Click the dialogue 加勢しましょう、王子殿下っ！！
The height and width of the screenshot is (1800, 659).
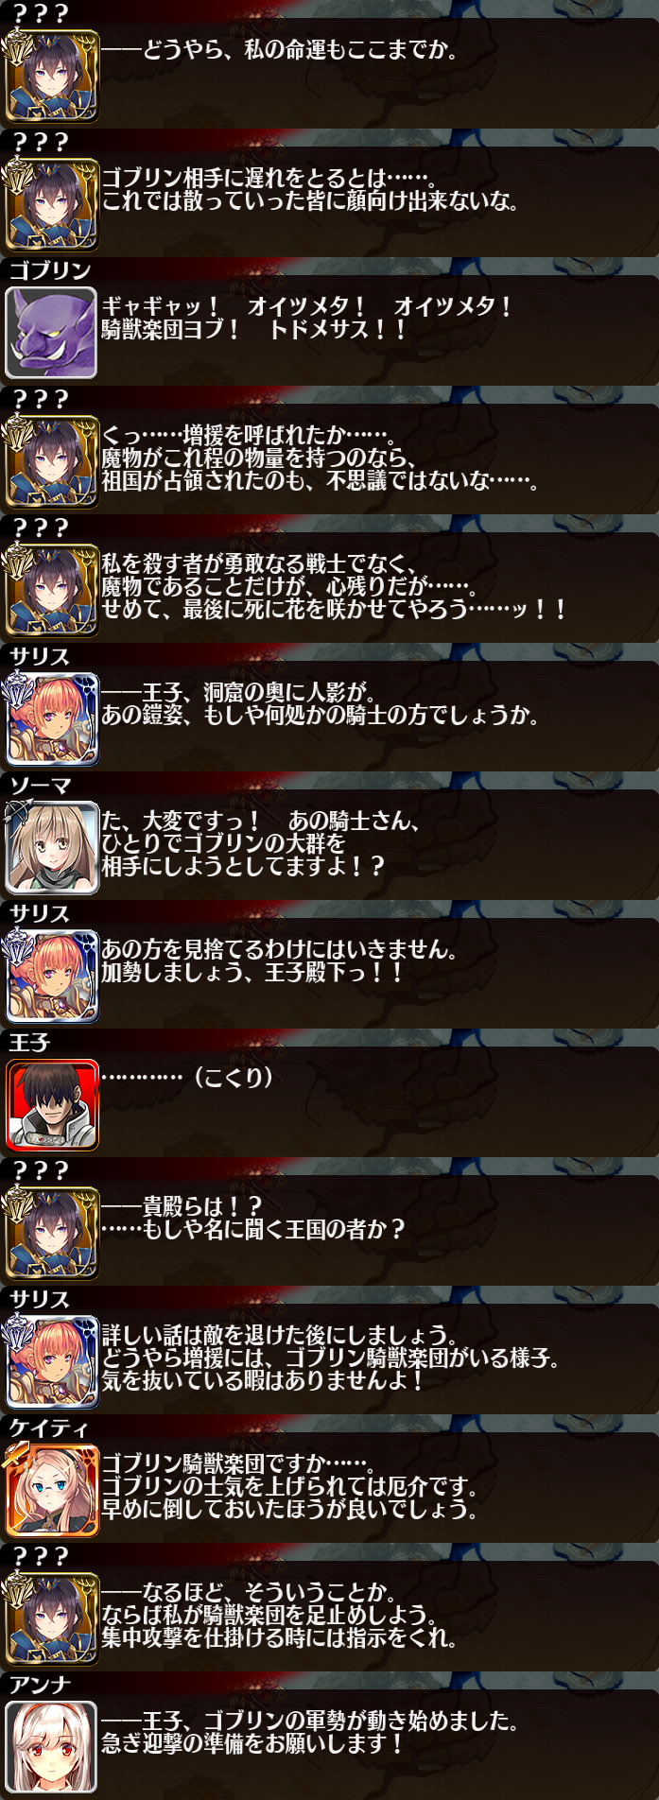coord(252,972)
